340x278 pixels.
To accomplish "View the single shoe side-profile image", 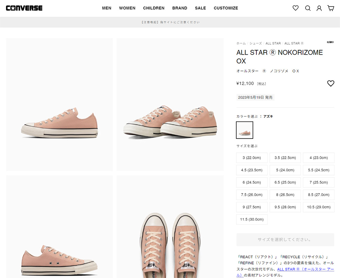I will pos(59,105).
